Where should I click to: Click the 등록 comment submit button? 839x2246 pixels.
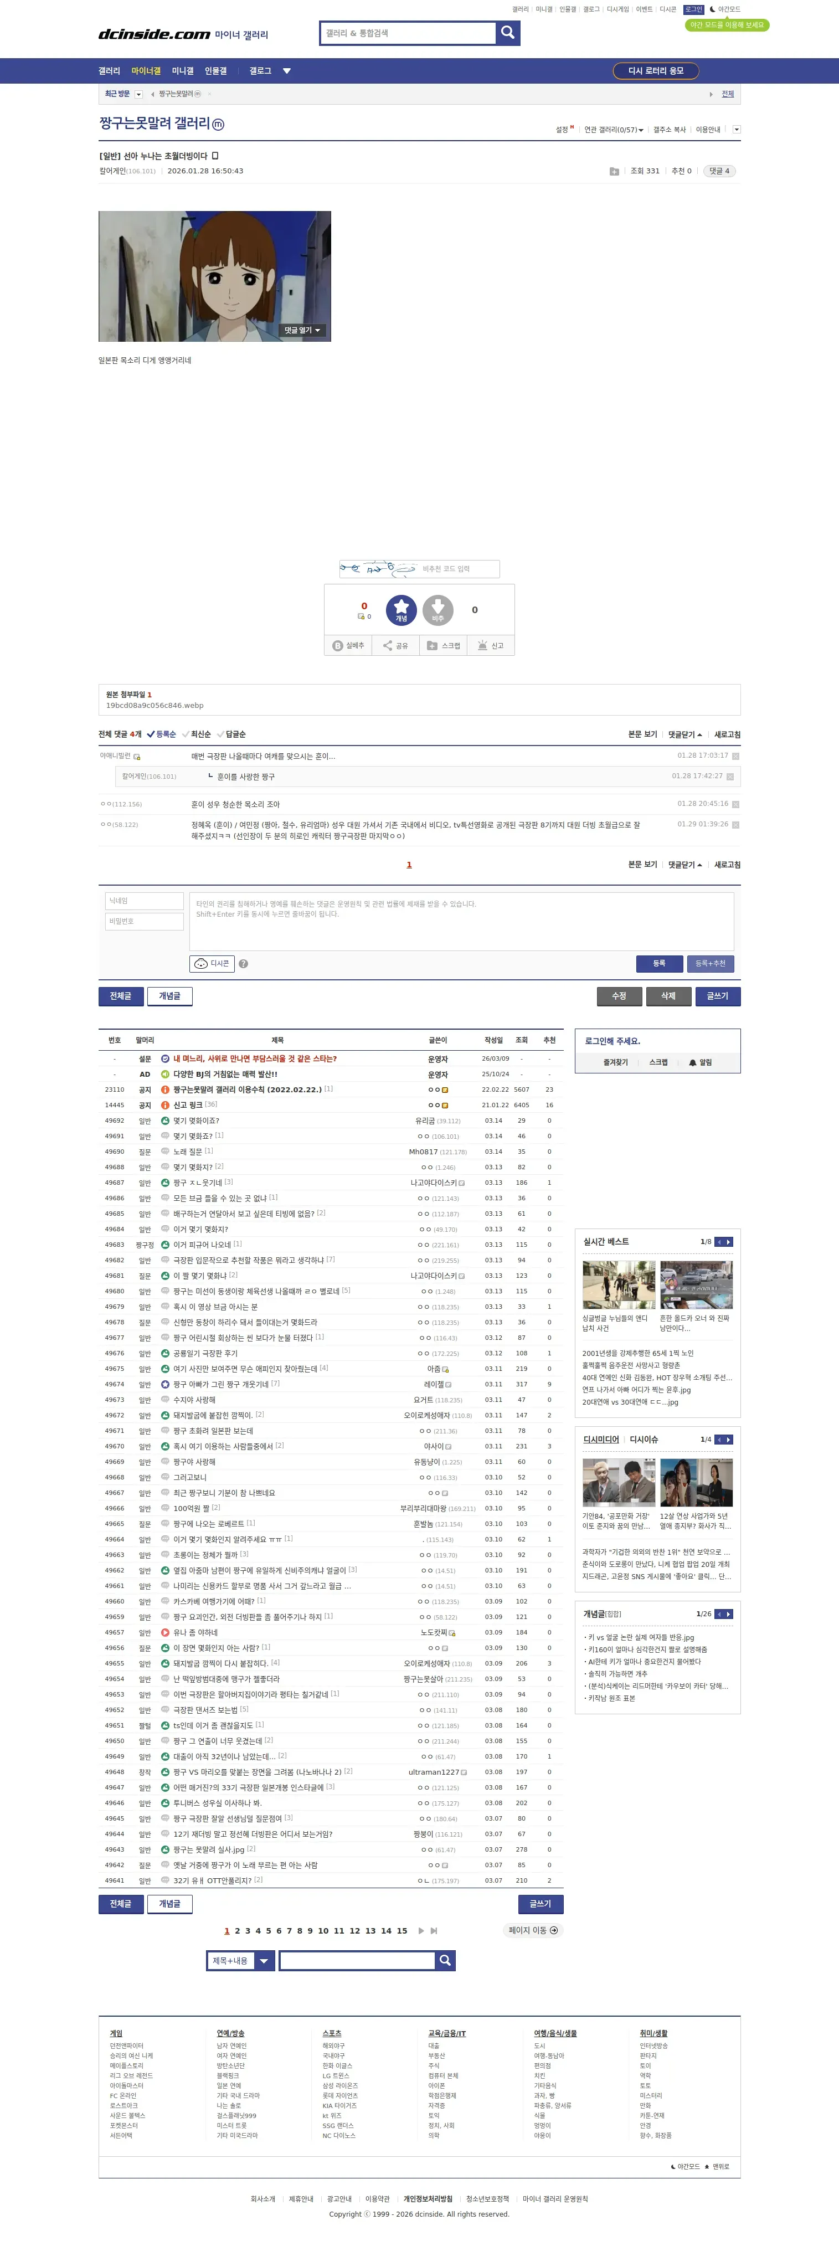coord(660,963)
